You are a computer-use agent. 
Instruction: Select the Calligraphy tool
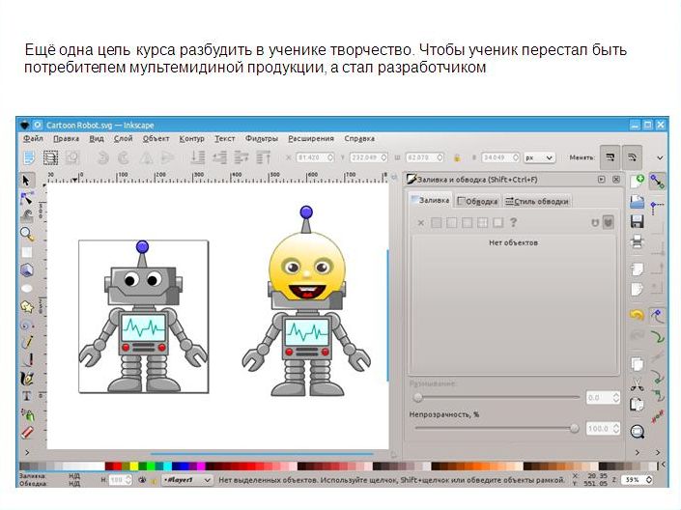pos(27,378)
